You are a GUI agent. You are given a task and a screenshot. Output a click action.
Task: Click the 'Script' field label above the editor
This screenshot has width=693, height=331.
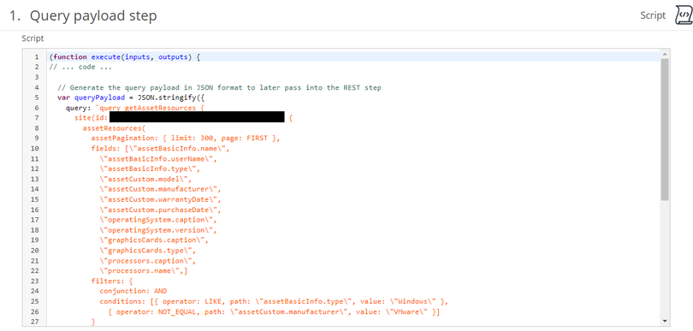(33, 38)
